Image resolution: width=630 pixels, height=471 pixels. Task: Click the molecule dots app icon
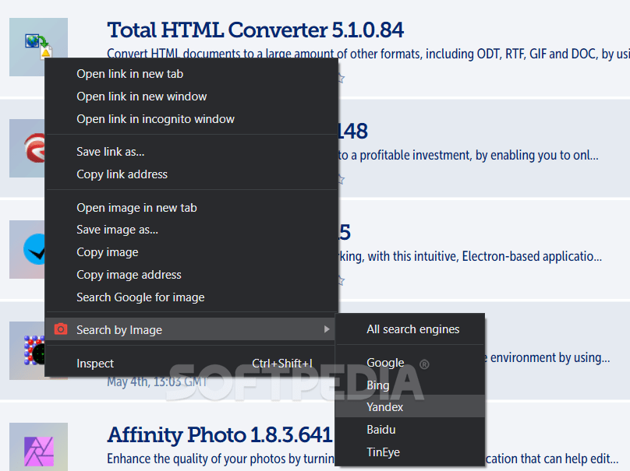click(27, 350)
